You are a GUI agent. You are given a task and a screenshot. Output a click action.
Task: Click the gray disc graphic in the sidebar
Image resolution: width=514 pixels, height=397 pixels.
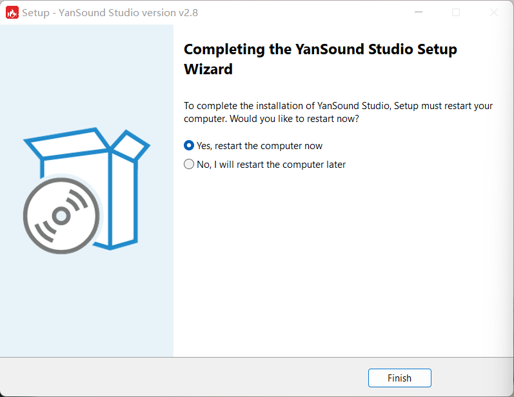coord(61,216)
